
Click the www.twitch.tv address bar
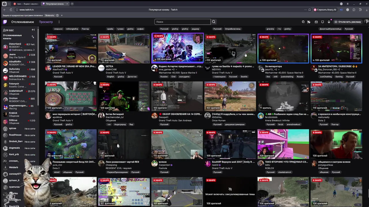27,10
